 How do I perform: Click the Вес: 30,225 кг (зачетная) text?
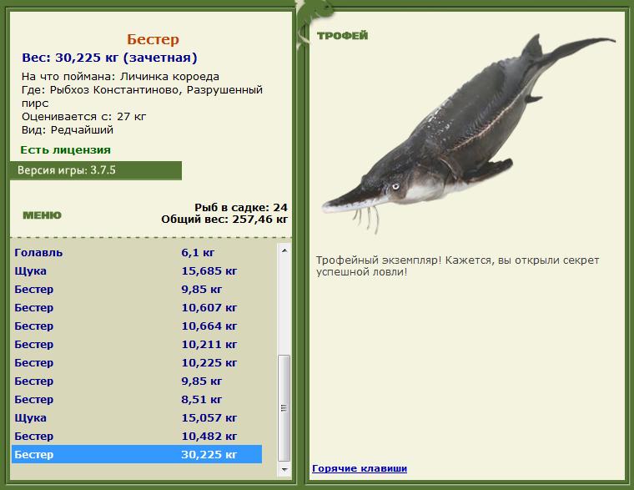109,58
